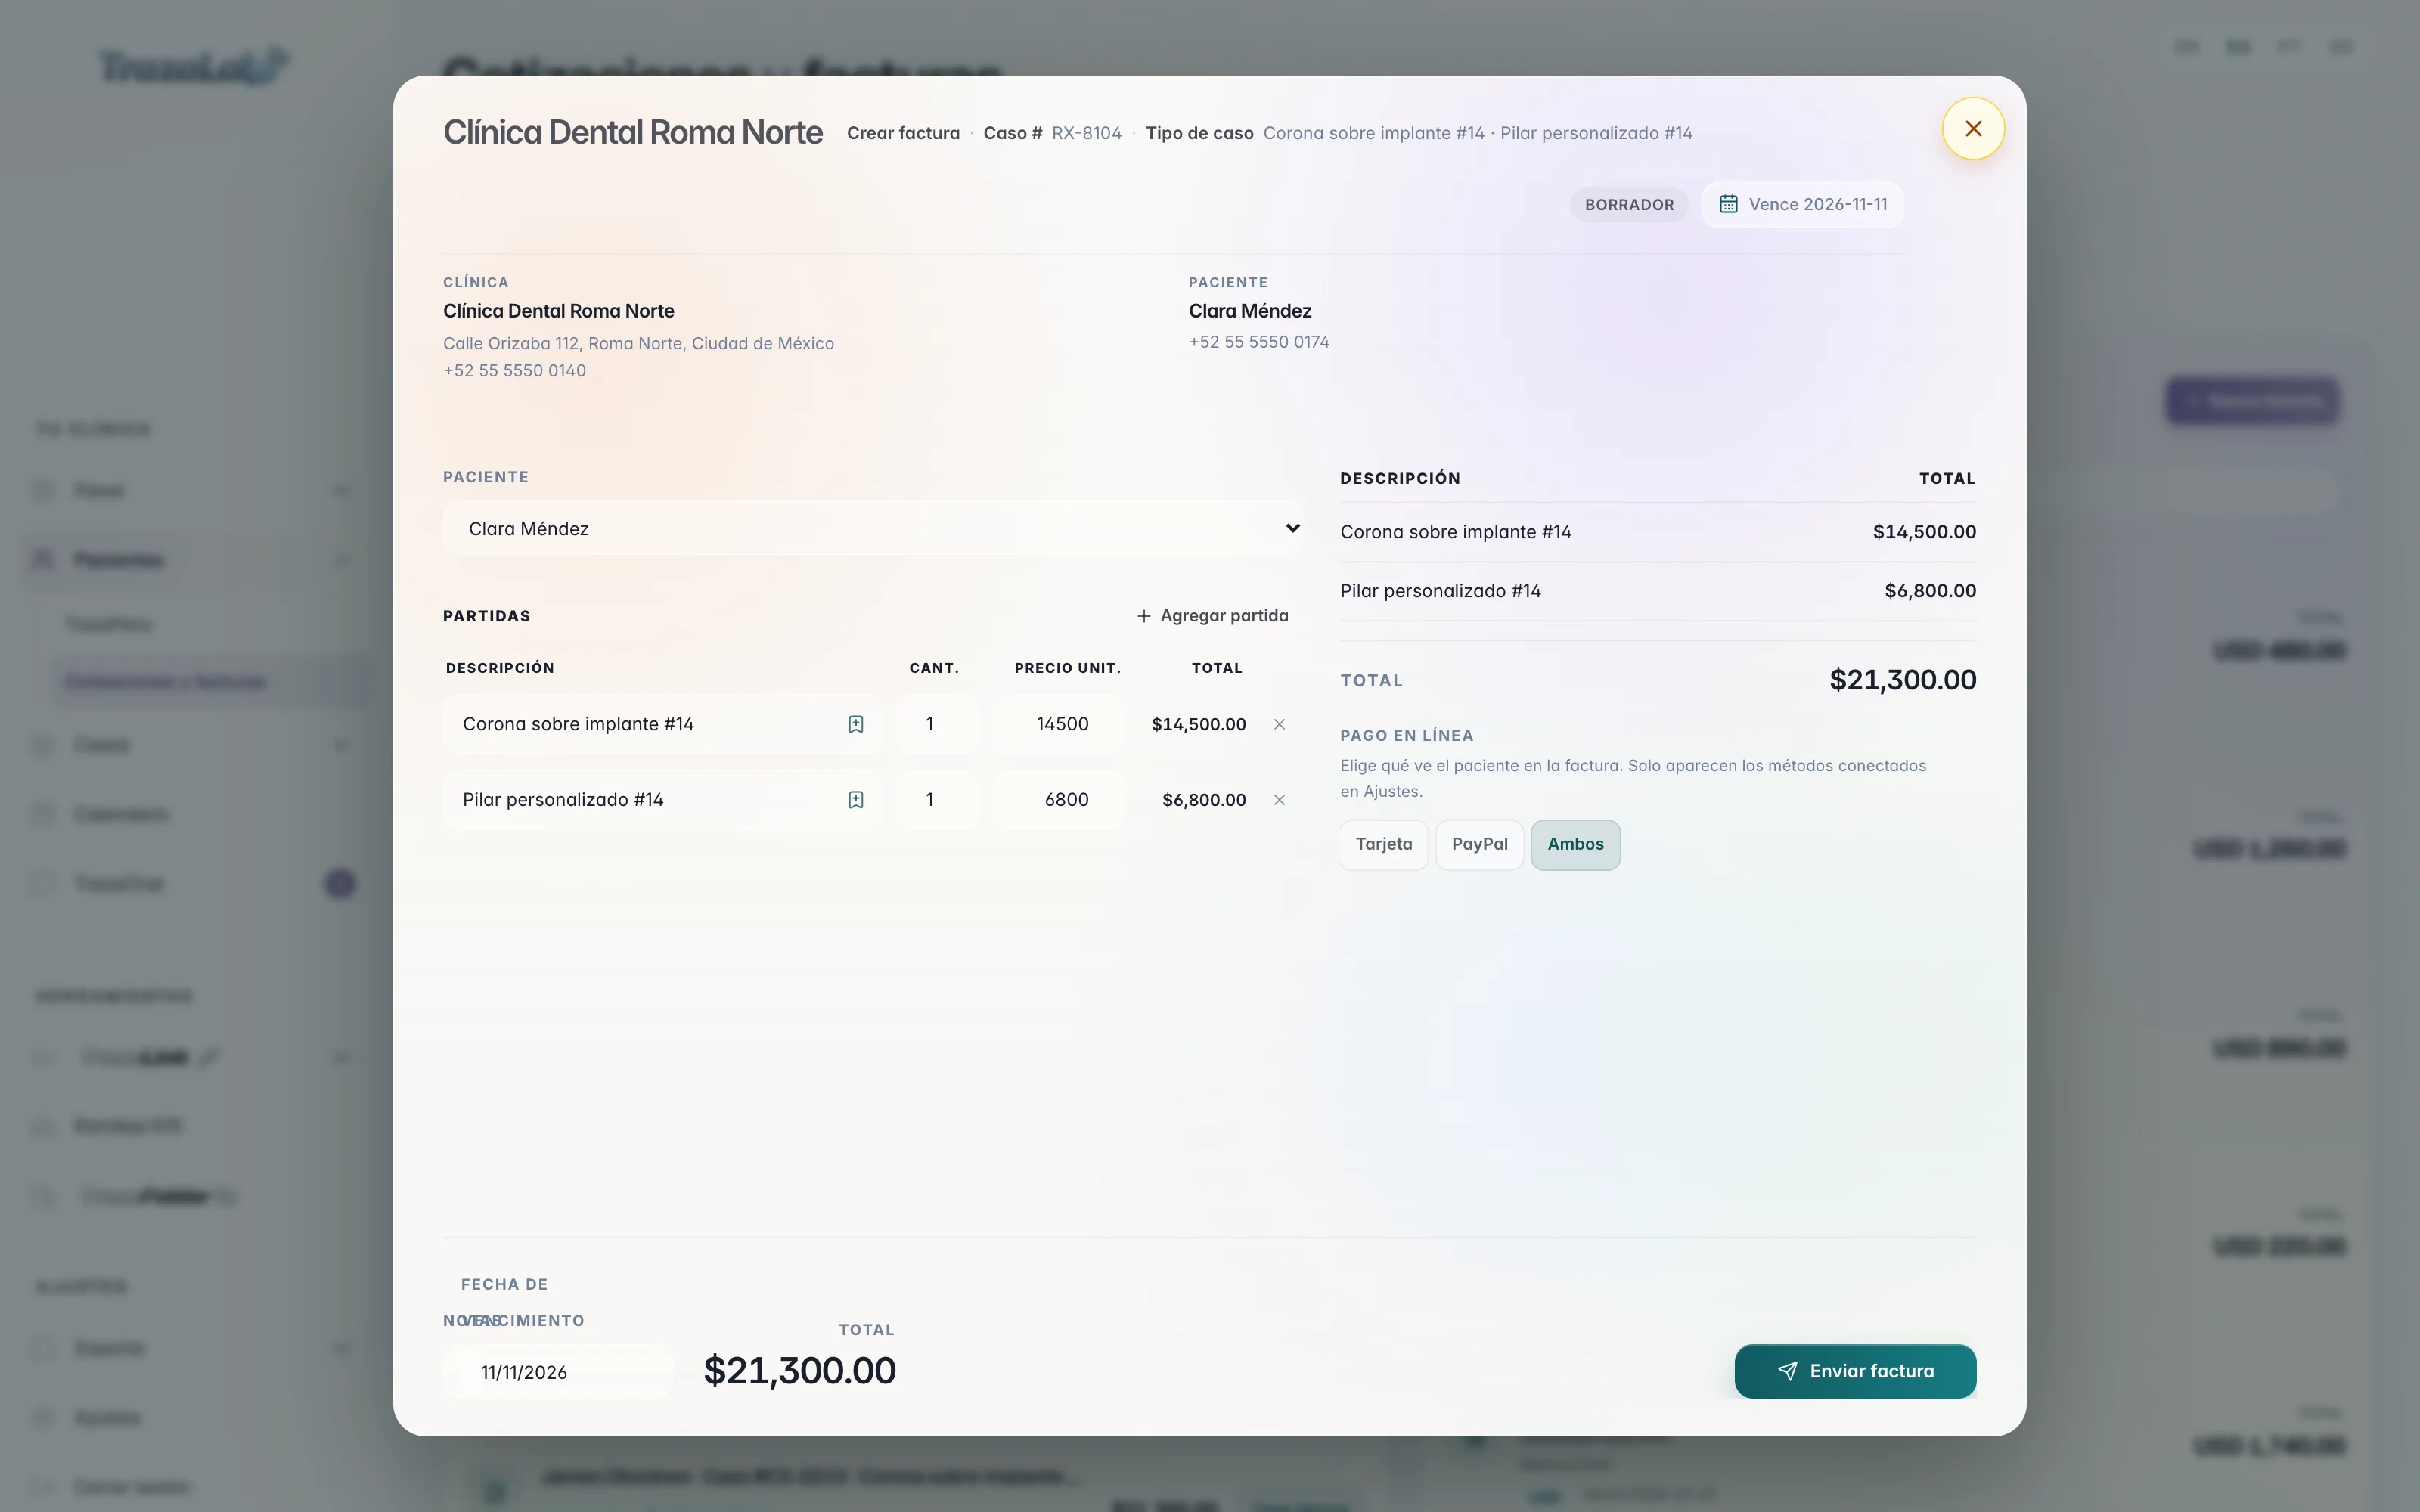Click the Clínica Dental Roma Norte dialog title
The width and height of the screenshot is (2420, 1512).
[x=632, y=132]
